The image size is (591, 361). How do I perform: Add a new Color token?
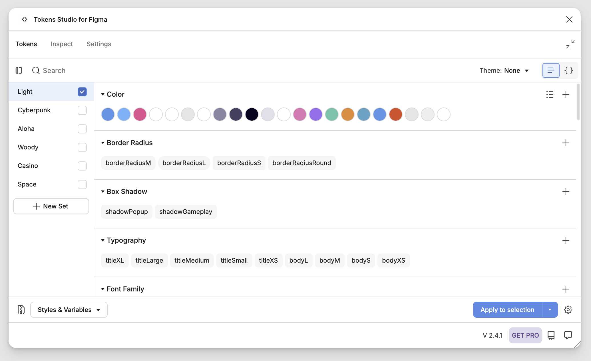tap(566, 94)
